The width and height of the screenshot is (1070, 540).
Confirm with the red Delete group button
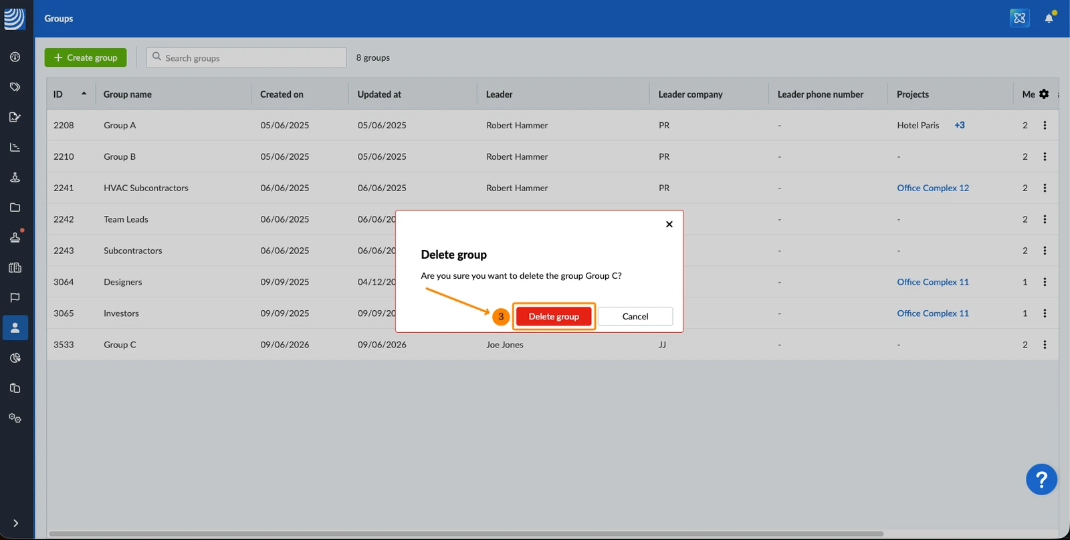click(554, 317)
